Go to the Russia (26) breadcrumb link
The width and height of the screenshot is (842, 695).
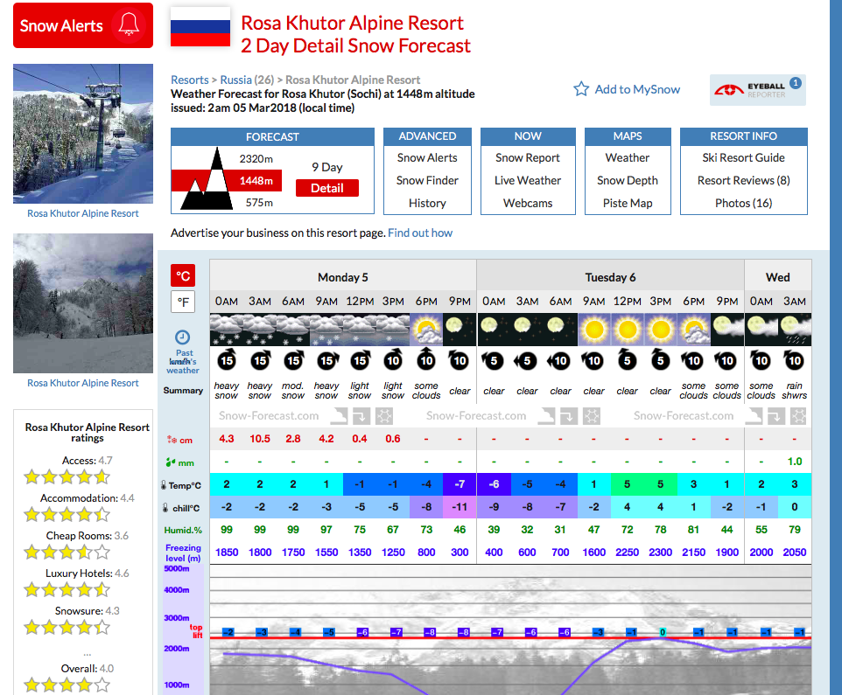click(247, 80)
